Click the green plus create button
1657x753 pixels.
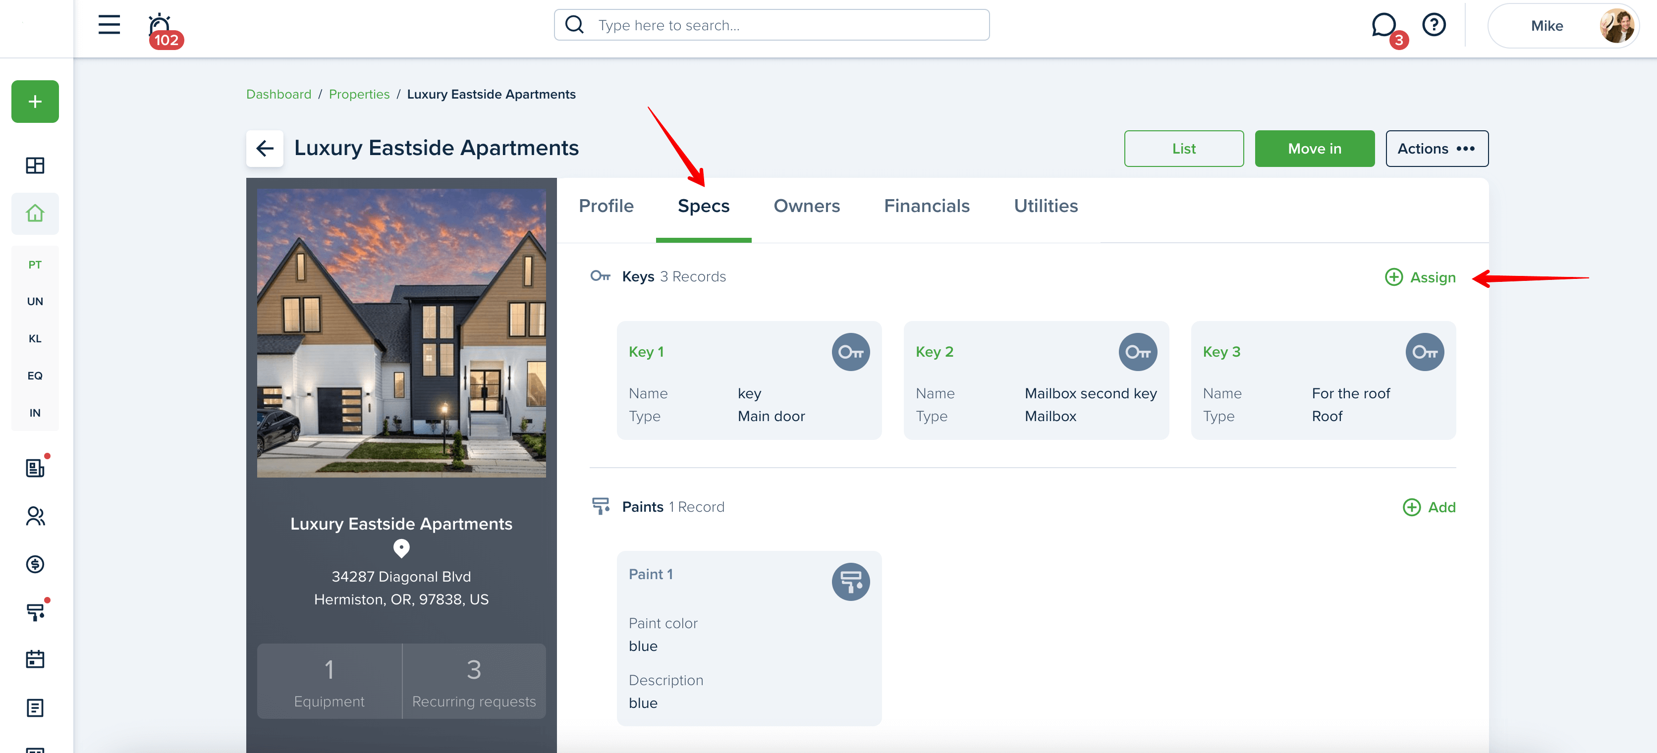coord(35,102)
